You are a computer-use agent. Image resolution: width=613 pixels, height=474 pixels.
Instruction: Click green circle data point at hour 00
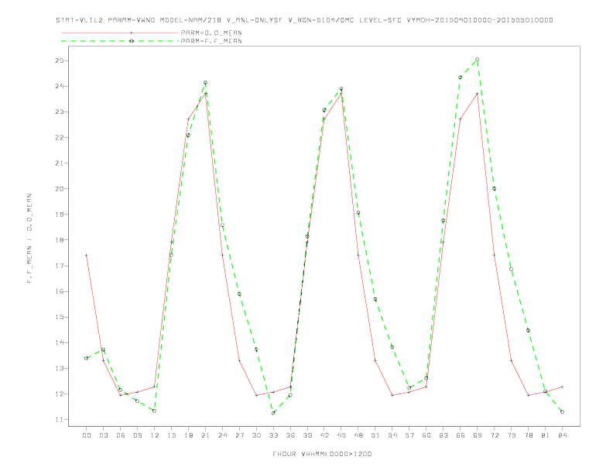tap(87, 358)
